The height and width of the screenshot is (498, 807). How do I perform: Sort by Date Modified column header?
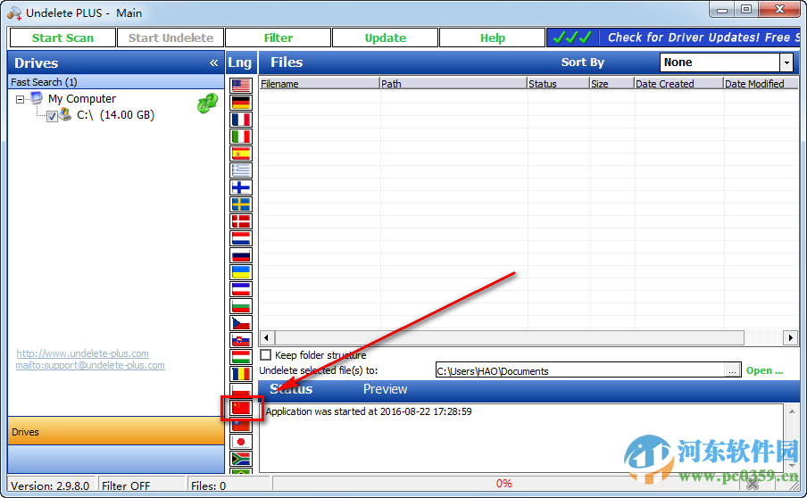761,83
